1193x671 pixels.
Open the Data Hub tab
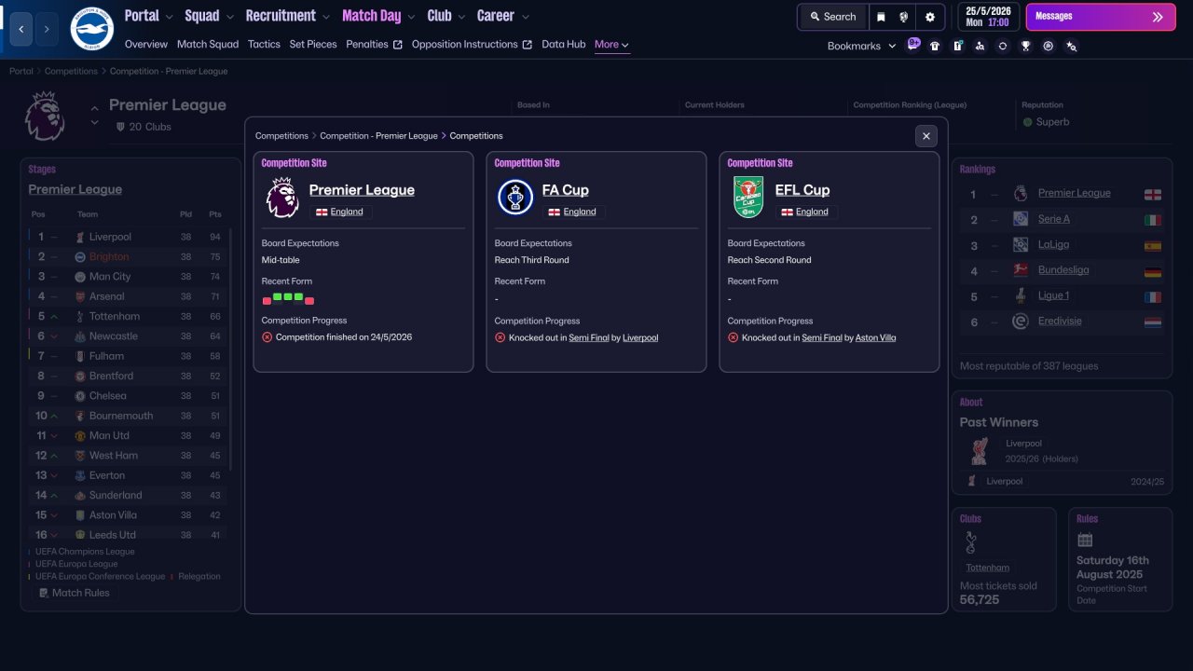(564, 44)
